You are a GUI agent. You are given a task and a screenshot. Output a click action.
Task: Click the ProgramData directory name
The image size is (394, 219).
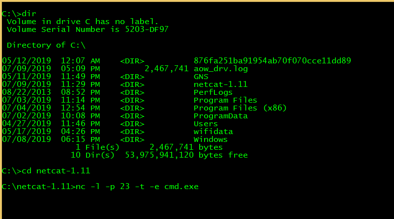pyautogui.click(x=220, y=116)
